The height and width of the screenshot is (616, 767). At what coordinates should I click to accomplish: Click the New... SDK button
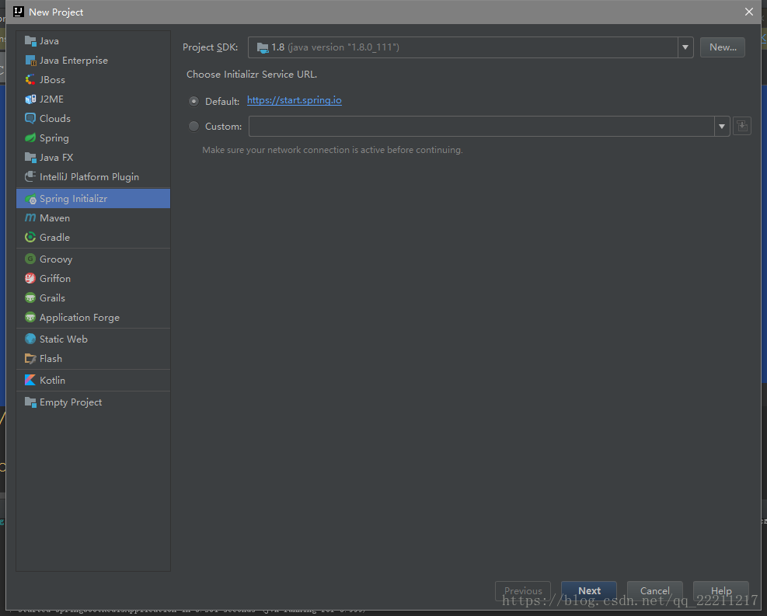coord(723,47)
